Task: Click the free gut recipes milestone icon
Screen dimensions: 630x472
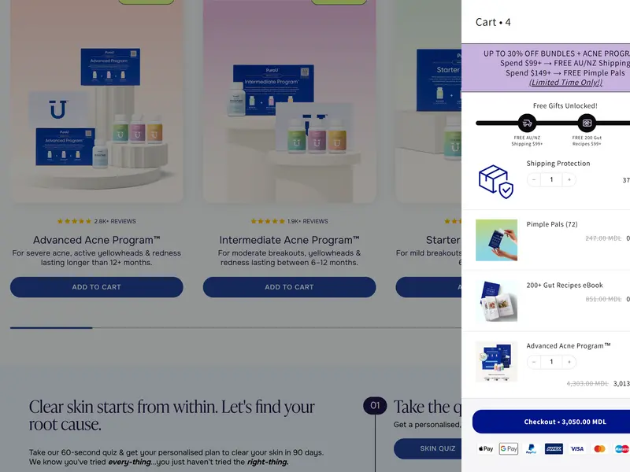Action: tap(587, 124)
